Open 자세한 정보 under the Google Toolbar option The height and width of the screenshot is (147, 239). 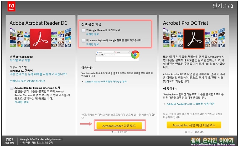tap(92, 44)
